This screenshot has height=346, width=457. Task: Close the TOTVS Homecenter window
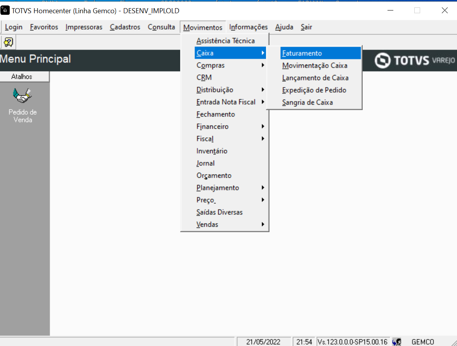pyautogui.click(x=445, y=10)
